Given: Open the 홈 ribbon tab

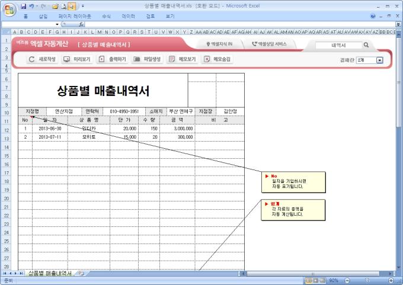Looking at the screenshot, I should pyautogui.click(x=25, y=16).
